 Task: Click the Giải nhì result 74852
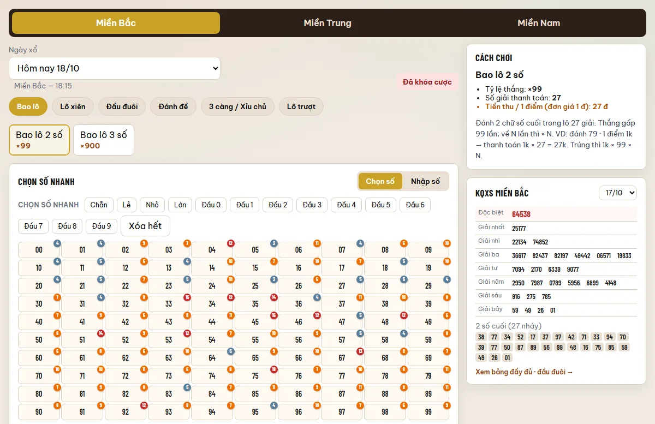pos(540,242)
